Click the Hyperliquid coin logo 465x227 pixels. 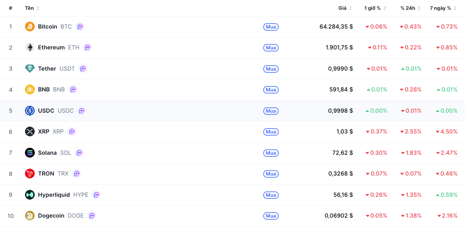[x=30, y=195]
